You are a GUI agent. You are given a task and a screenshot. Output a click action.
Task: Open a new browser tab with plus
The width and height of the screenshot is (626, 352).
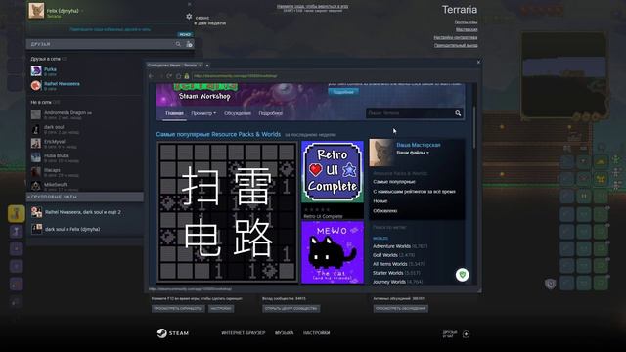(207, 66)
